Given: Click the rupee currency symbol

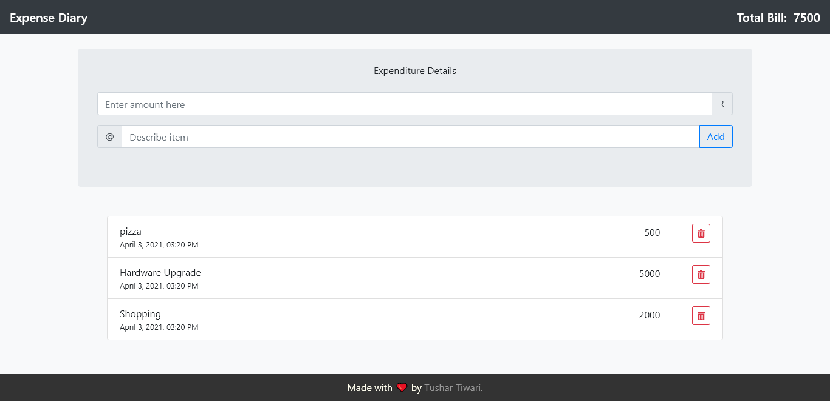Looking at the screenshot, I should pos(721,104).
